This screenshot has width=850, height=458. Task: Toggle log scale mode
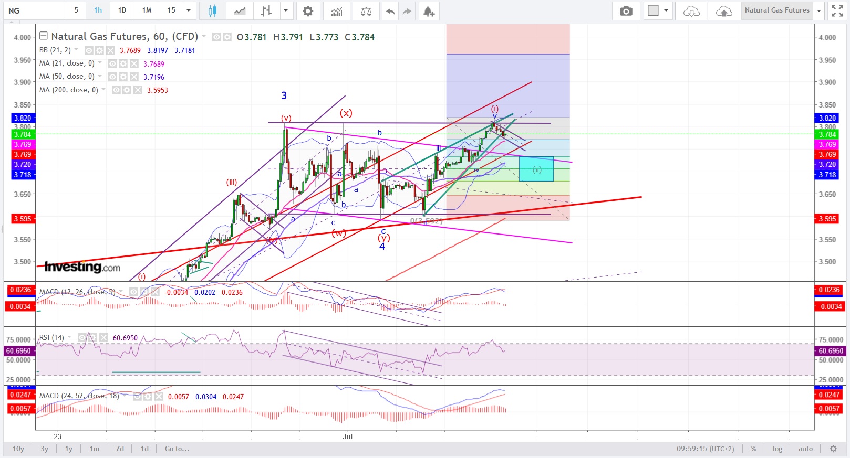coord(778,449)
